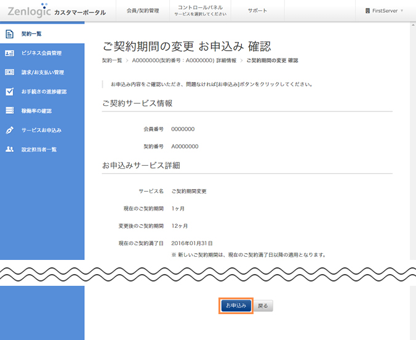Click the FirstServer account icon
Image resolution: width=416 pixels, height=340 pixels.
[x=367, y=11]
